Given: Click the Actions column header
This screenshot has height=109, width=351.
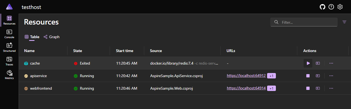Looking at the screenshot, I should point(310,51).
